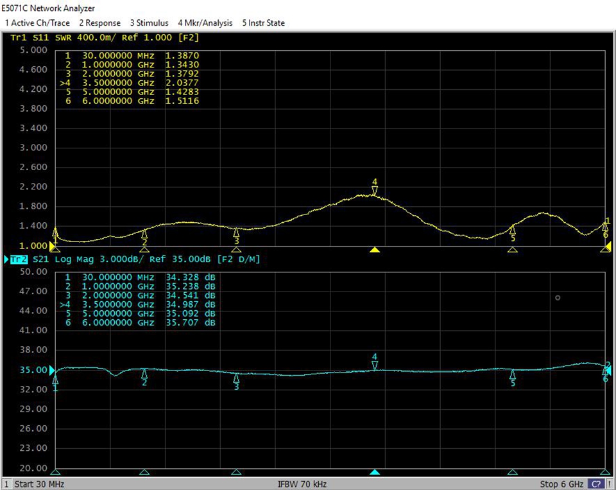Open the Instr State menu
The height and width of the screenshot is (490, 616).
pyautogui.click(x=263, y=22)
